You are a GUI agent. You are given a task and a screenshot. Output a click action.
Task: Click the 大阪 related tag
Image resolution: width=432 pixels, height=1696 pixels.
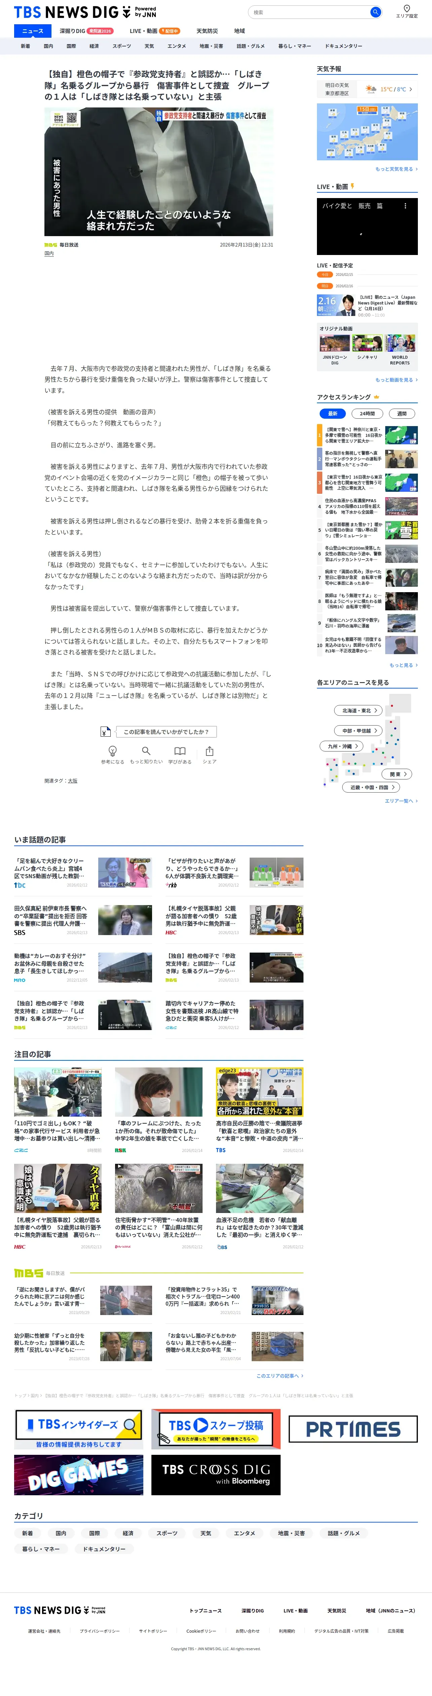pos(72,781)
